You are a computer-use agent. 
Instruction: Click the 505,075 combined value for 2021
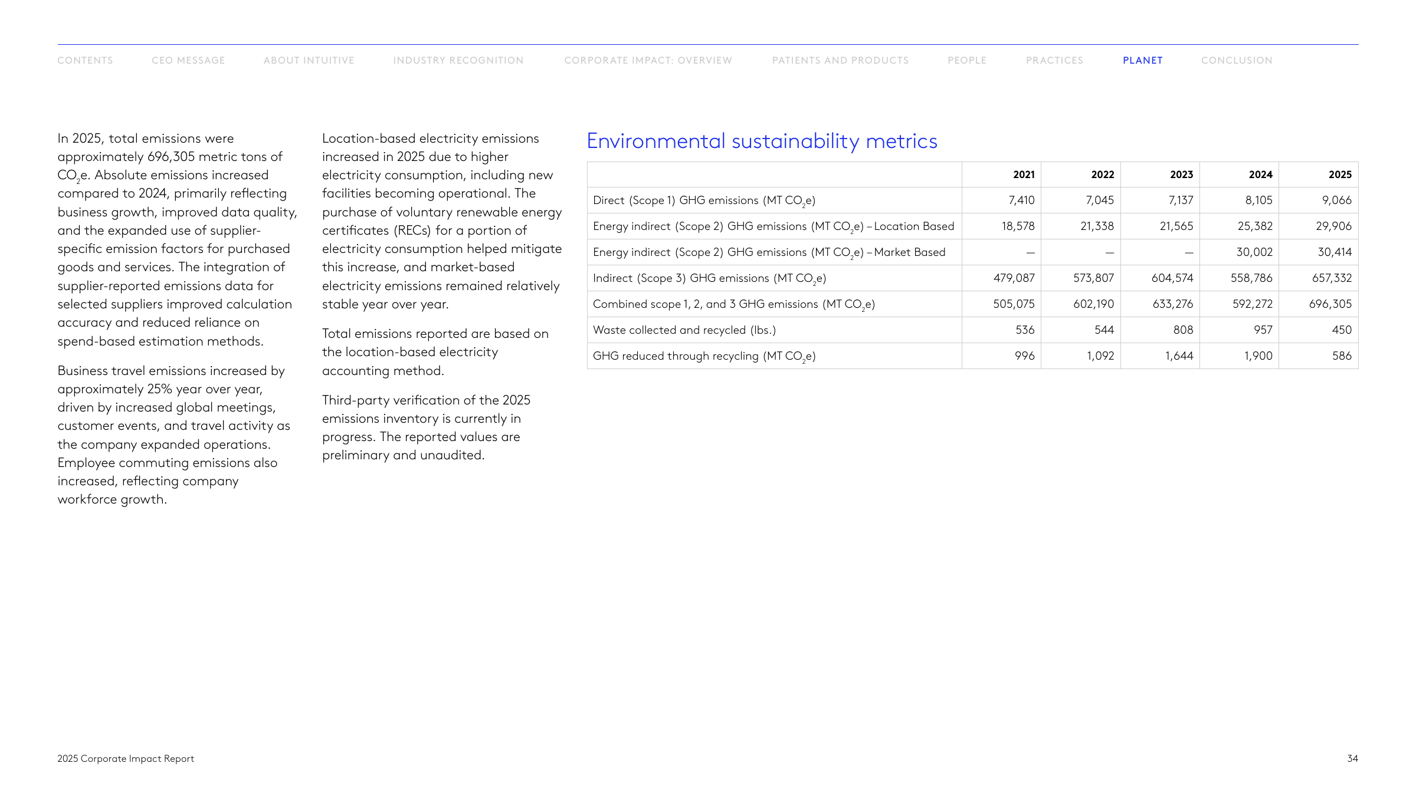[1014, 304]
